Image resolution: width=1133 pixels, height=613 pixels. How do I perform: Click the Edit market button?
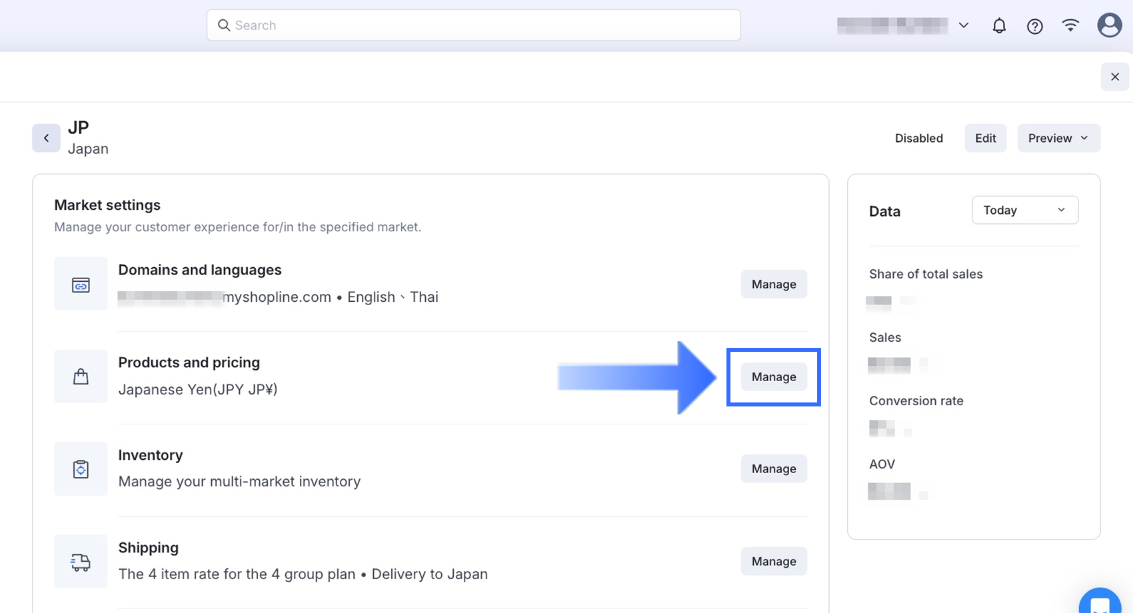(985, 138)
